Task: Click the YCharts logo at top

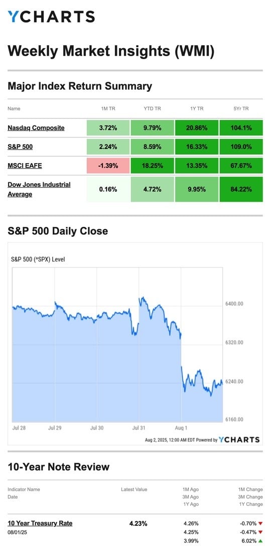Action: pos(51,17)
